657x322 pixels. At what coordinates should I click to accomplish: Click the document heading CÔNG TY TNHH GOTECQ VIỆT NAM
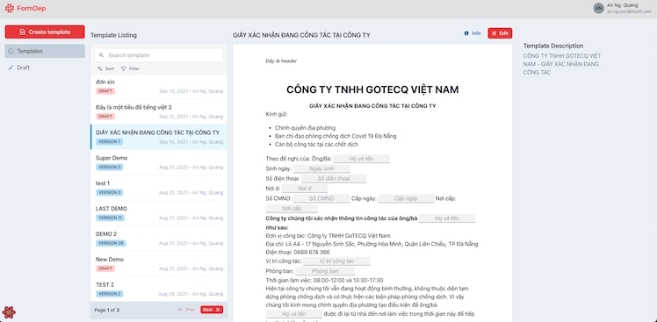tap(372, 89)
